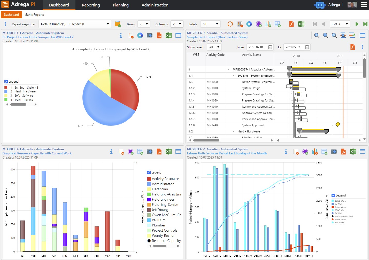Click the red swatch for Sys-Eng in pie legend
Image resolution: width=369 pixels, height=260 pixels.
[5, 87]
